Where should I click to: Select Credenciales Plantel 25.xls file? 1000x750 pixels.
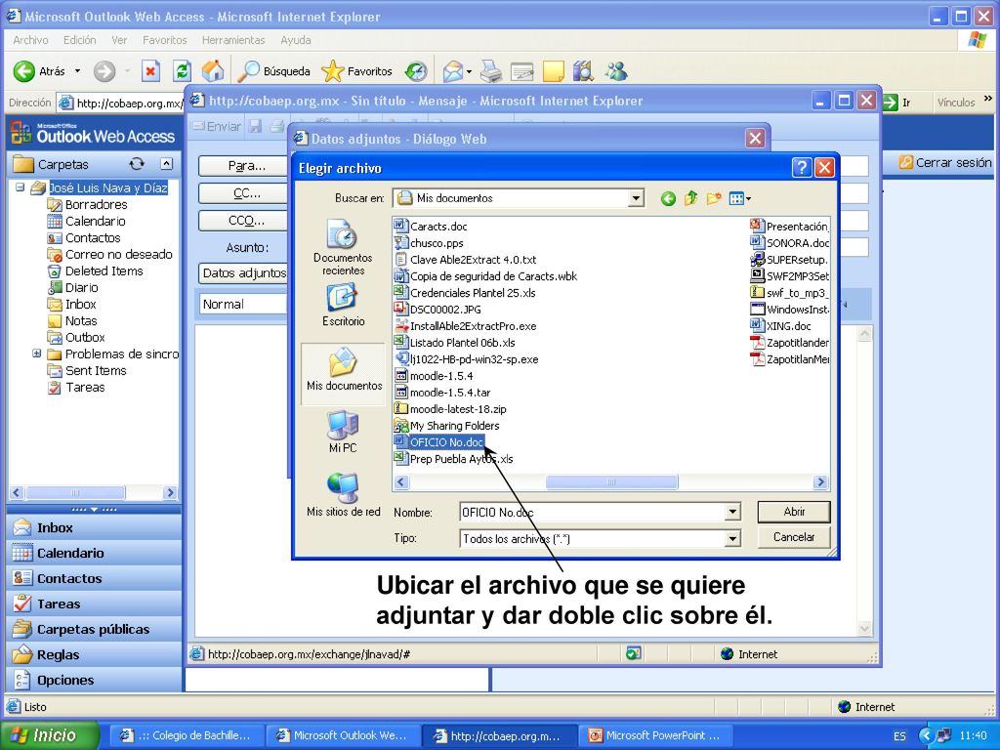click(x=465, y=293)
